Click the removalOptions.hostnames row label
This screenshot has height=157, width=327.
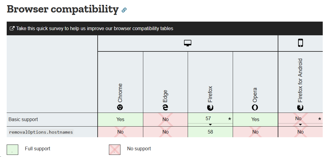41,132
